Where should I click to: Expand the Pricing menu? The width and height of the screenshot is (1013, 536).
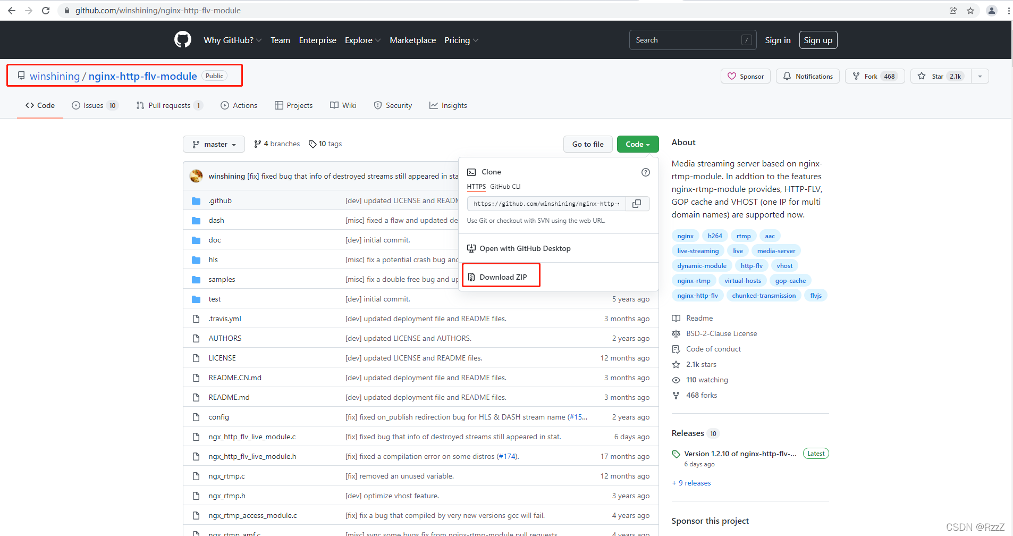tap(461, 40)
